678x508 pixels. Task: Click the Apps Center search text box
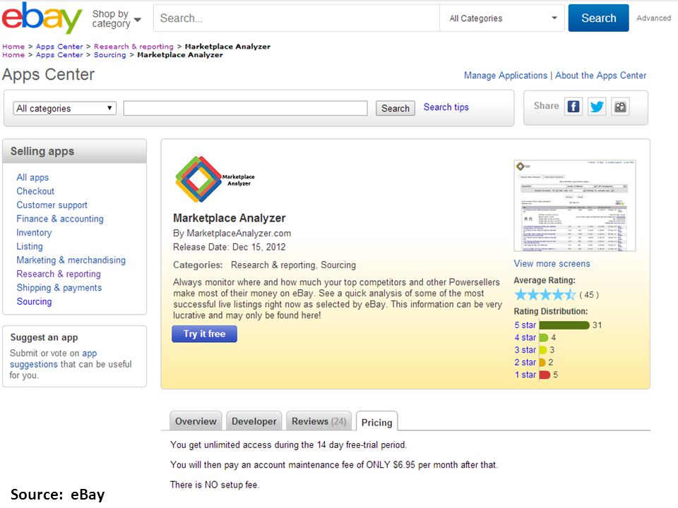[x=245, y=108]
